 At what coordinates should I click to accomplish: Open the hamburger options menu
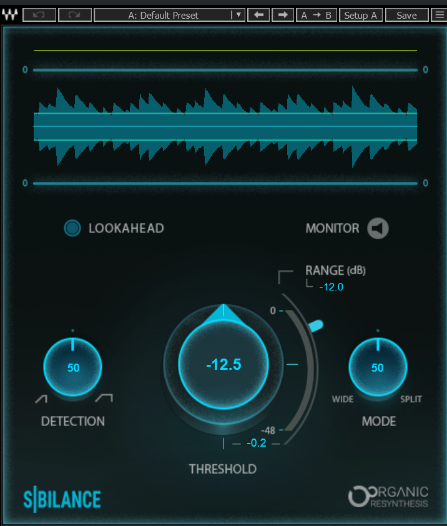point(440,15)
